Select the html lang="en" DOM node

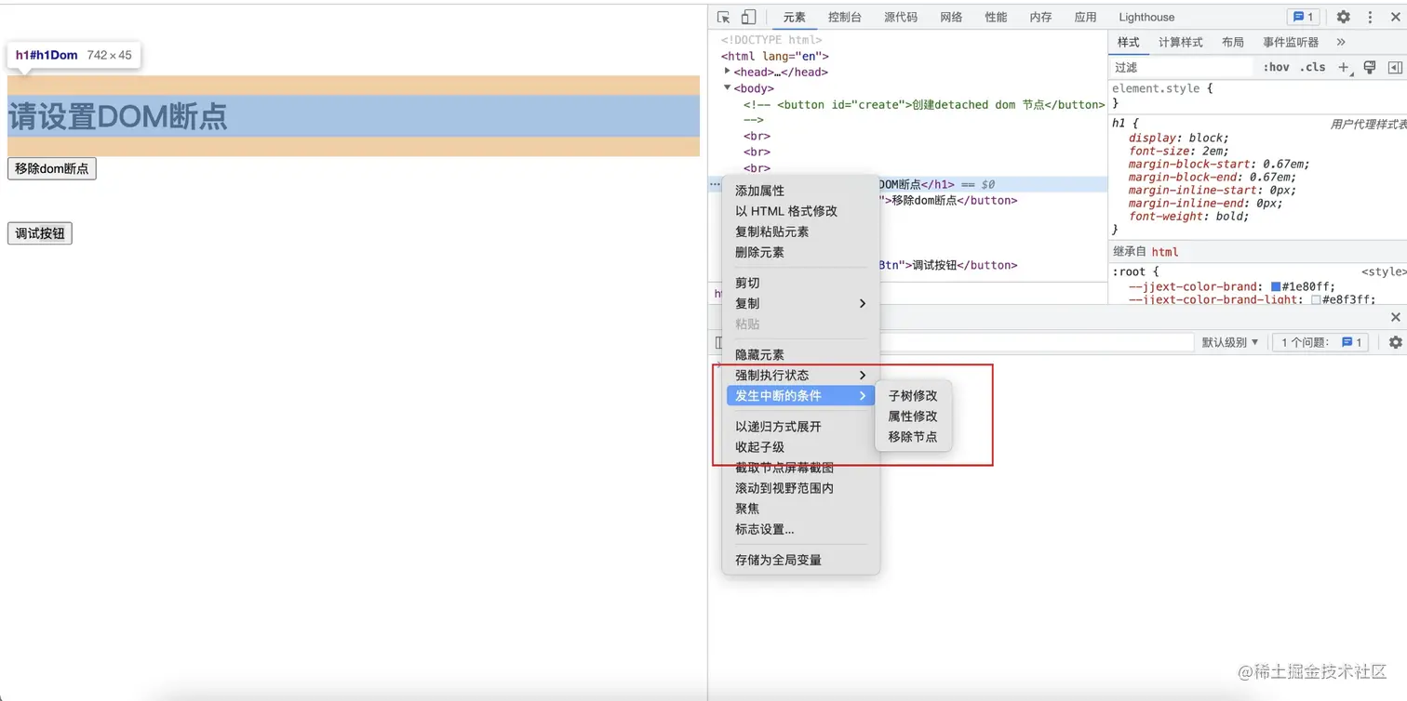[x=775, y=56]
